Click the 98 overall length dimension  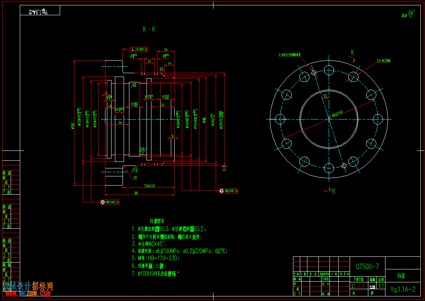click(x=136, y=193)
